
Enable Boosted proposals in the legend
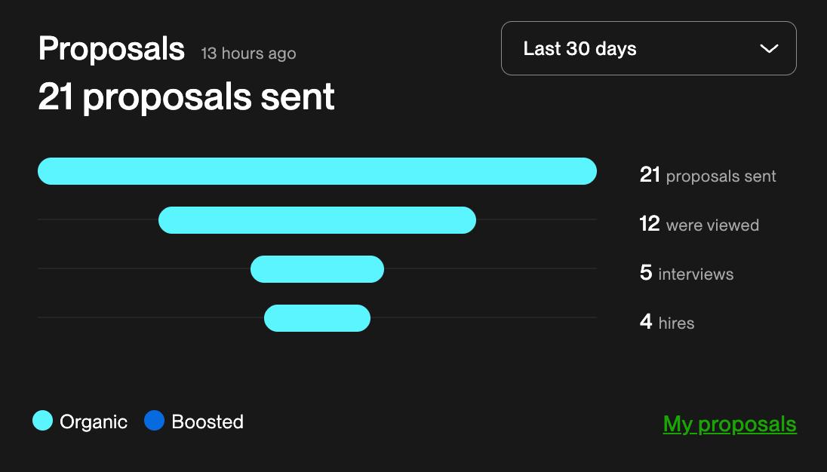[x=193, y=421]
